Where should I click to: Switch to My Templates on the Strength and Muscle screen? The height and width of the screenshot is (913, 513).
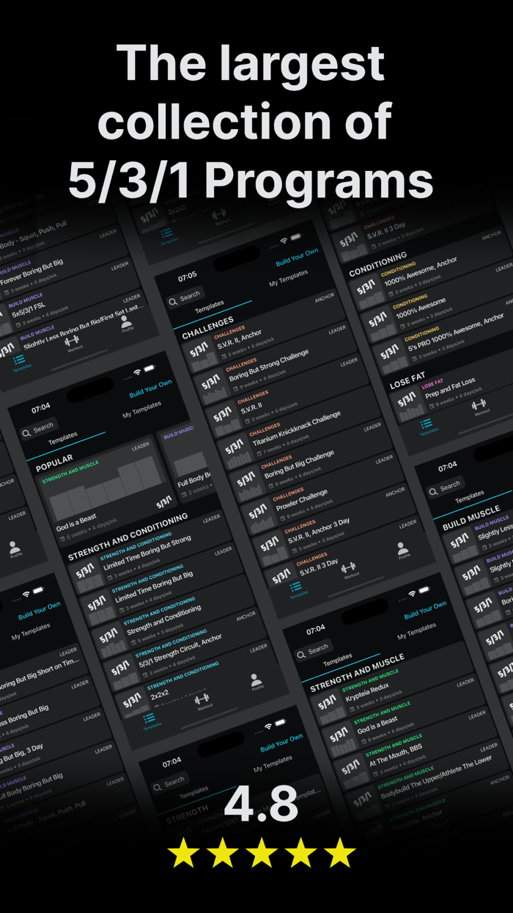[x=418, y=631]
